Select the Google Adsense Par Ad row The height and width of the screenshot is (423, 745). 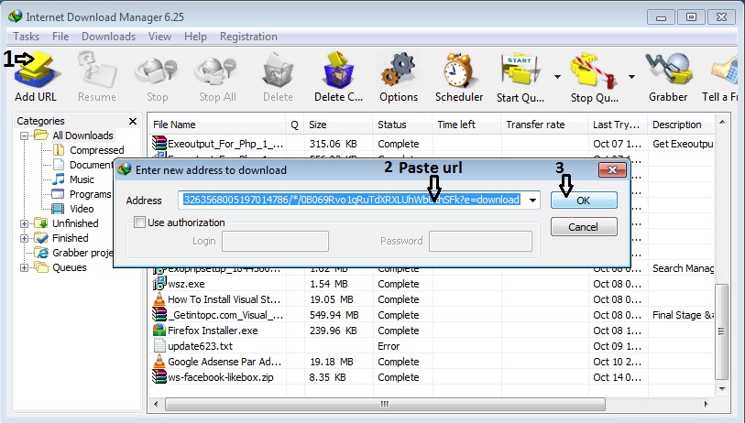pos(430,362)
